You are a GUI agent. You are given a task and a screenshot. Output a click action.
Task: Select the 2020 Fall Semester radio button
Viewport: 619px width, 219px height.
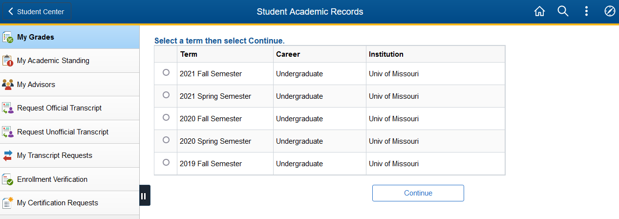click(166, 117)
